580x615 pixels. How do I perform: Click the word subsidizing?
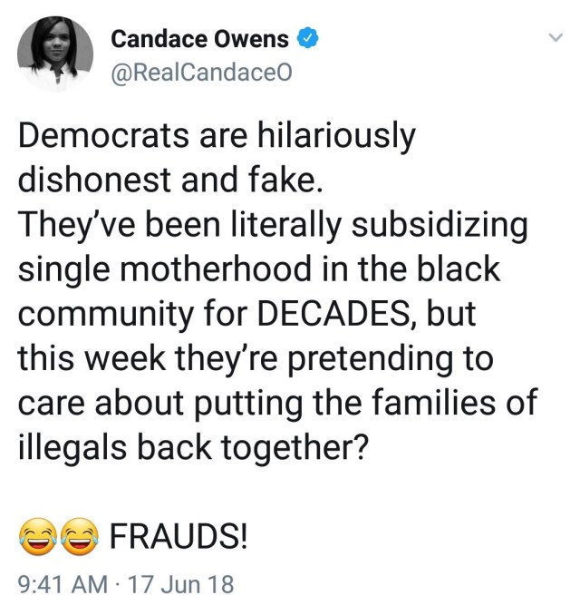(x=440, y=227)
